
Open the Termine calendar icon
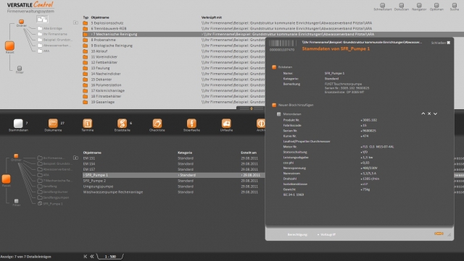click(x=88, y=123)
